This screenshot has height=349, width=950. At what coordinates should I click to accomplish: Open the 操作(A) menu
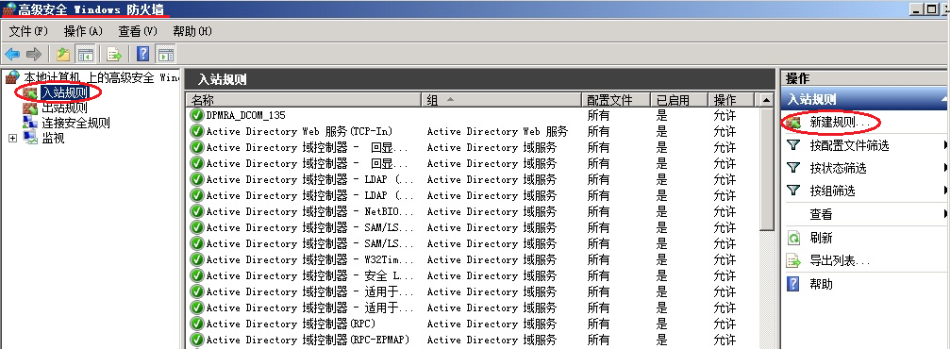coord(83,31)
